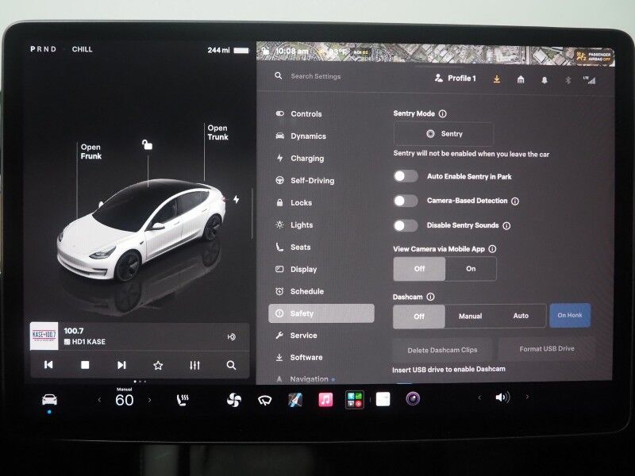Screen dimensions: 635x476
Task: Open seat heater icon
Action: [183, 400]
